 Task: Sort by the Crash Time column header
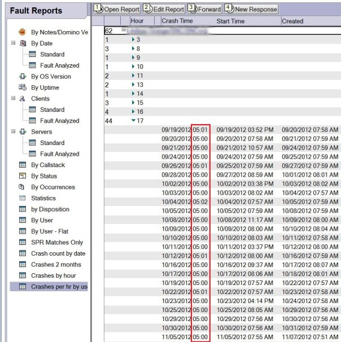pyautogui.click(x=178, y=21)
